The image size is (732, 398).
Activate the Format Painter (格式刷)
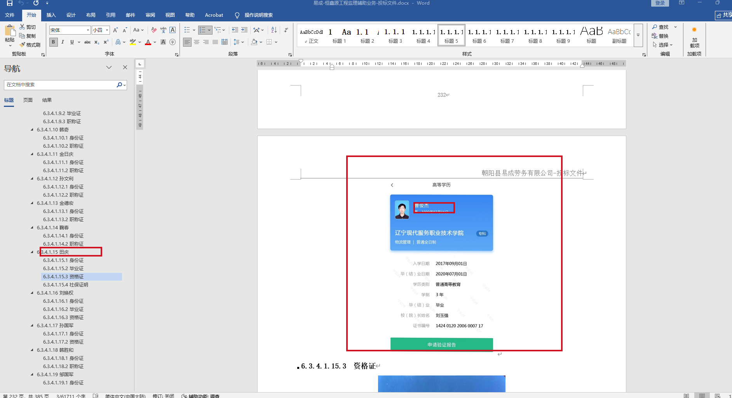click(x=30, y=45)
